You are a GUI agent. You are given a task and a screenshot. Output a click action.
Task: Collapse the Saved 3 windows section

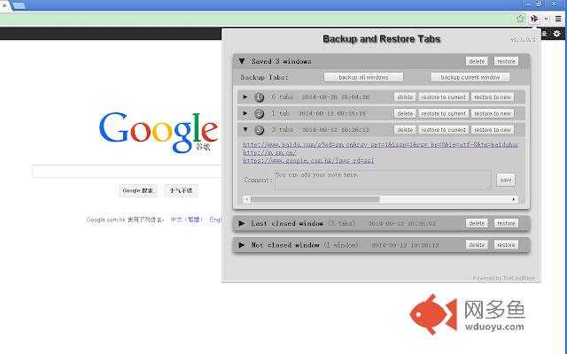[242, 61]
